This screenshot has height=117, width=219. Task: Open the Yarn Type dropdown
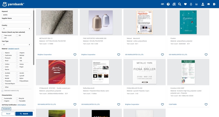16,45
